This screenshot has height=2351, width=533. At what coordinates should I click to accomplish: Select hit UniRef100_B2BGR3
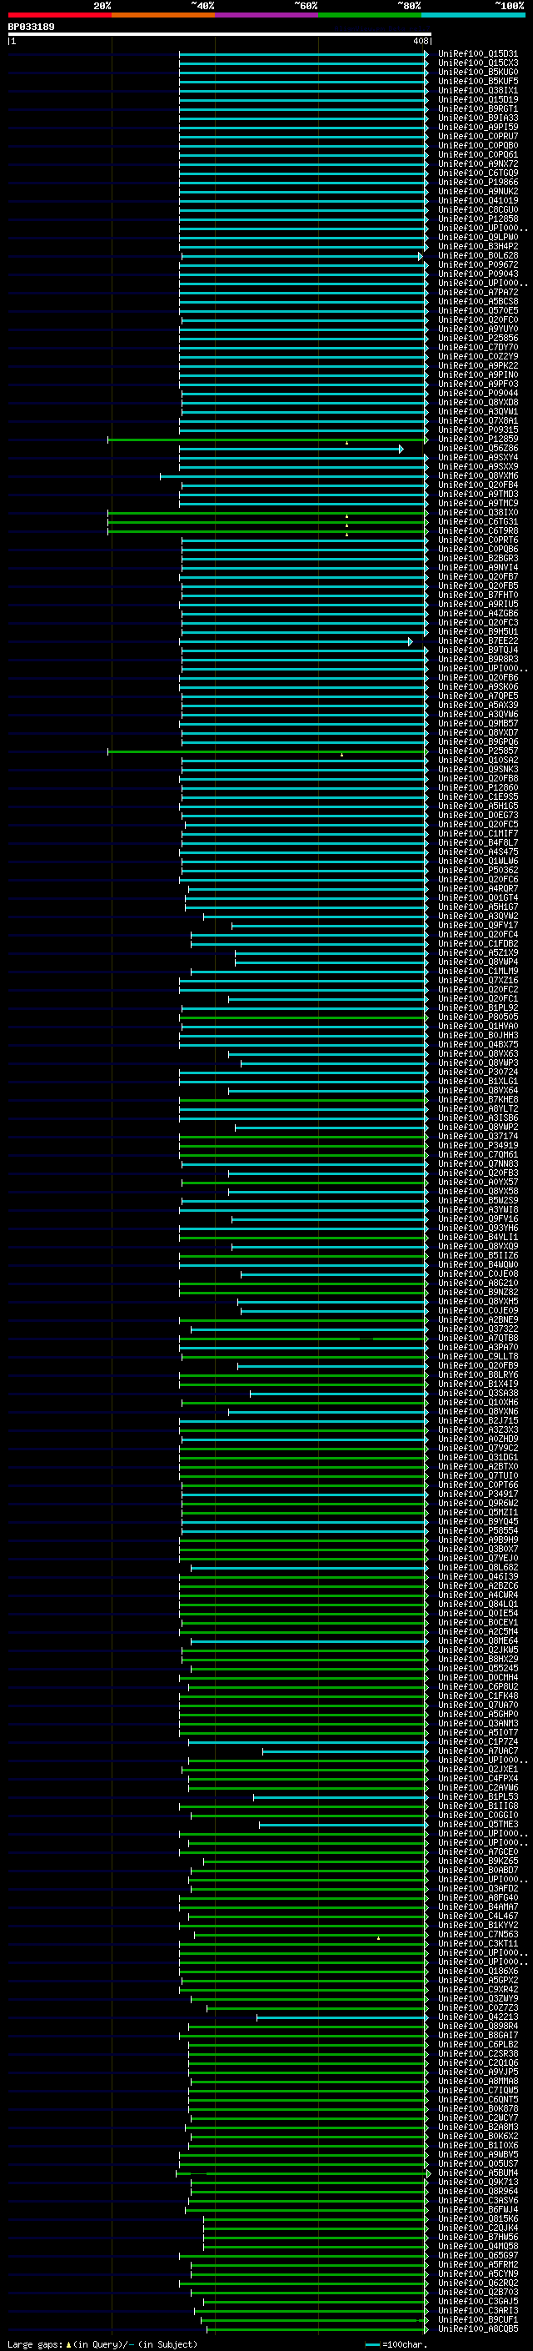click(x=477, y=559)
